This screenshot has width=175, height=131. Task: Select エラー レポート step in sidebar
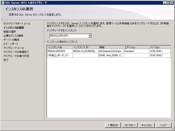point(11,44)
